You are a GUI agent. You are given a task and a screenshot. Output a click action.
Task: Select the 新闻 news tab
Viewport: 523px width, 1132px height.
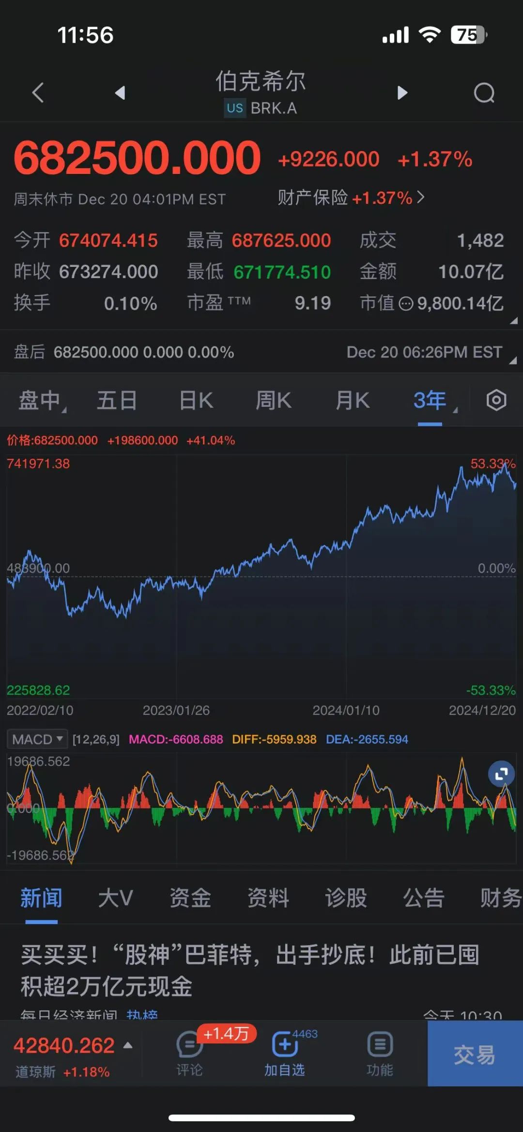coord(41,898)
